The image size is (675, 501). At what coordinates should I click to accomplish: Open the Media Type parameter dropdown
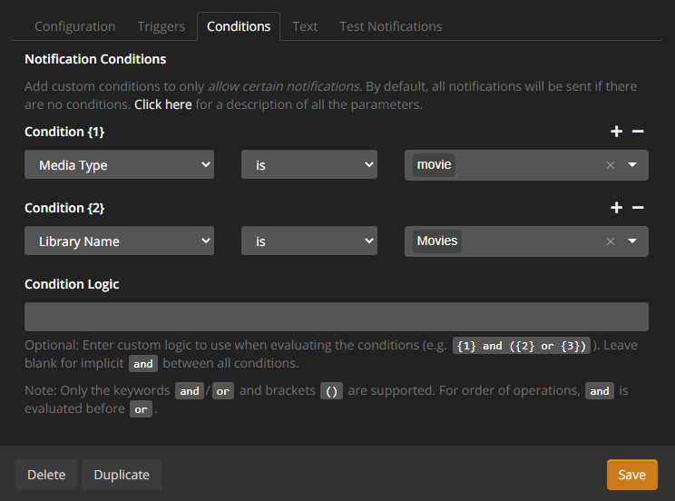click(119, 164)
